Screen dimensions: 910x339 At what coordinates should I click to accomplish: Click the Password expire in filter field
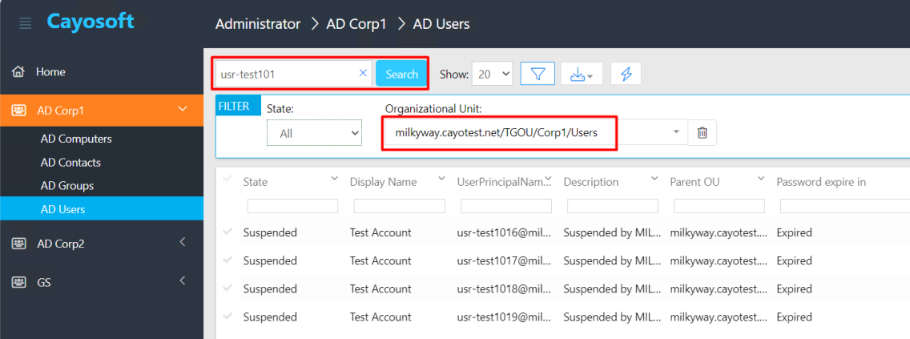pyautogui.click(x=845, y=206)
